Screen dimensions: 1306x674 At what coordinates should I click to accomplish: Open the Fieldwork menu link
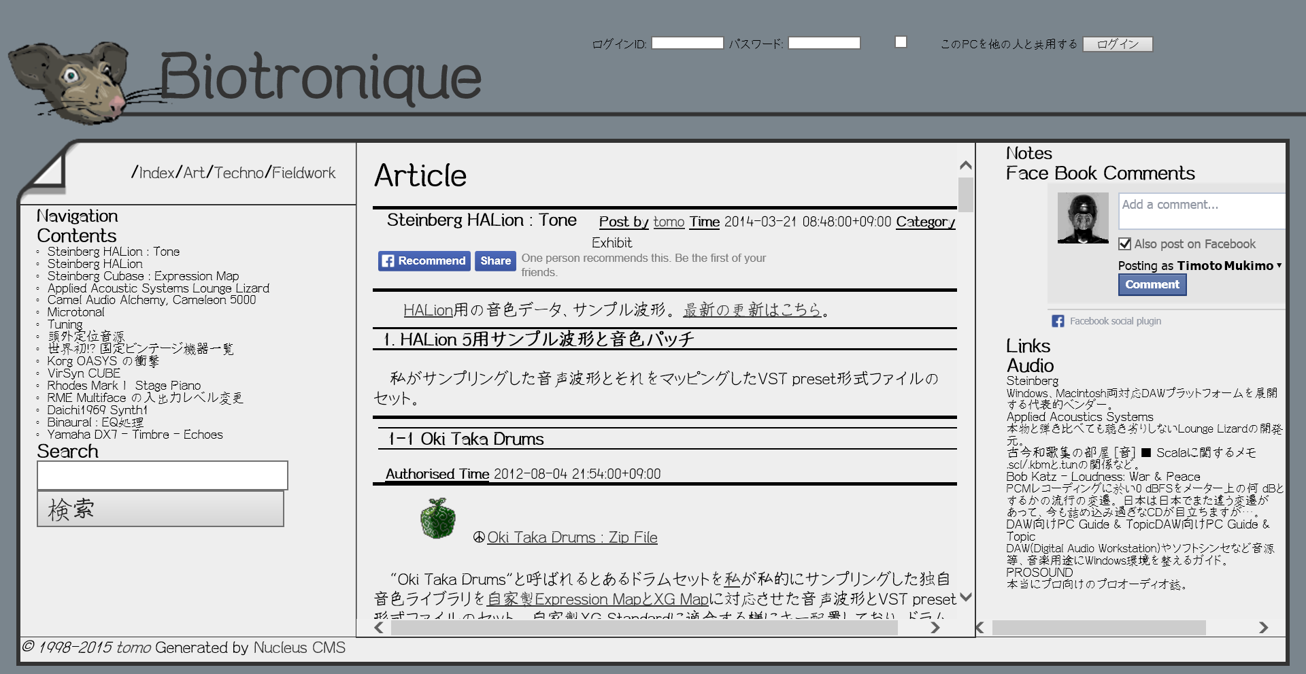pyautogui.click(x=303, y=173)
